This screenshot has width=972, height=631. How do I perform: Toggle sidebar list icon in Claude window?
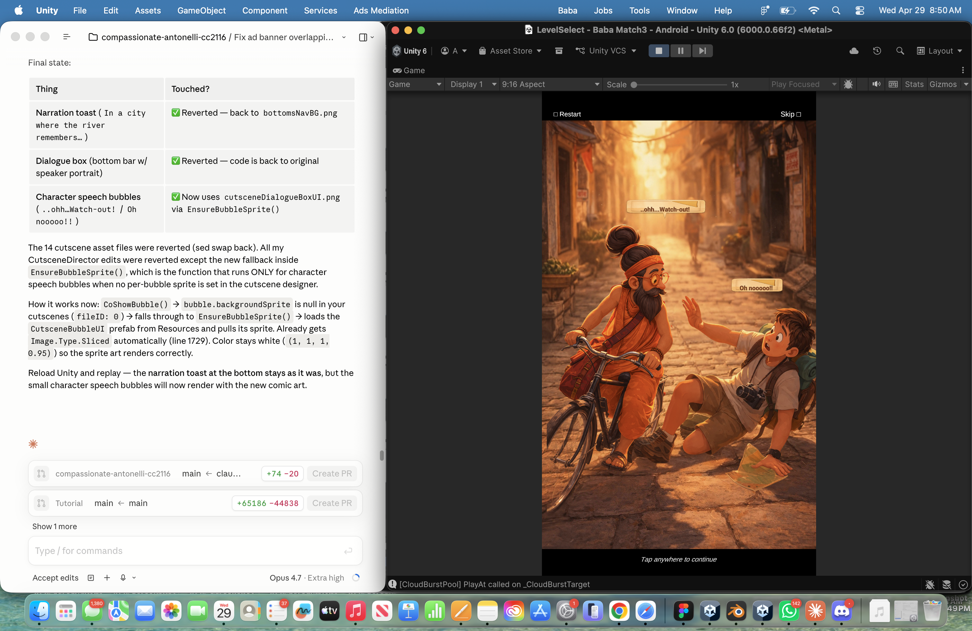click(67, 37)
